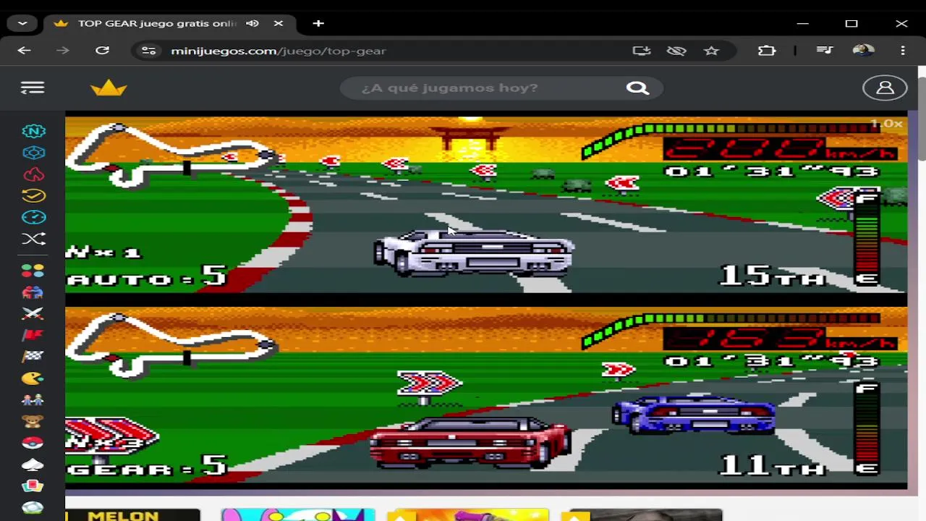Click the blue rival car
The image size is (926, 521).
click(694, 414)
